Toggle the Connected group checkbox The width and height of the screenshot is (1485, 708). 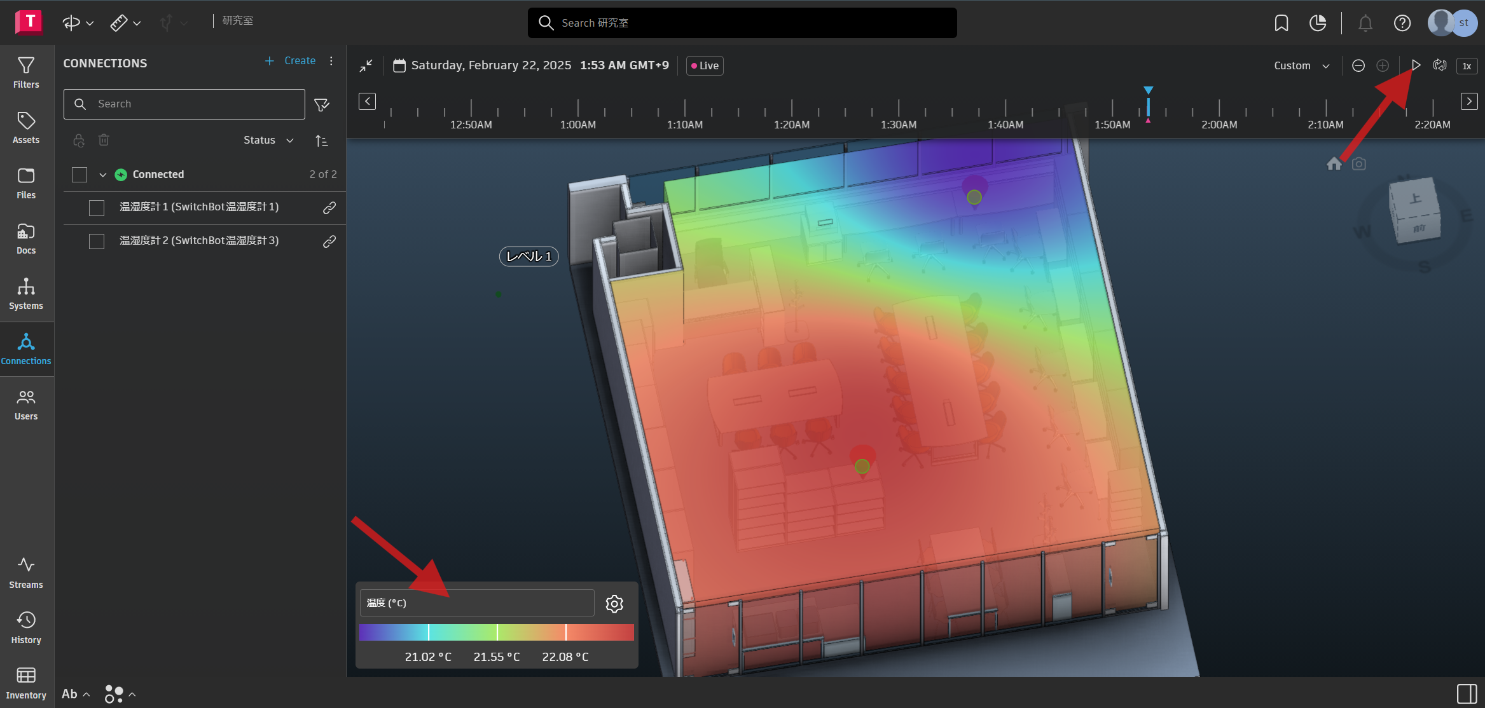pos(79,174)
